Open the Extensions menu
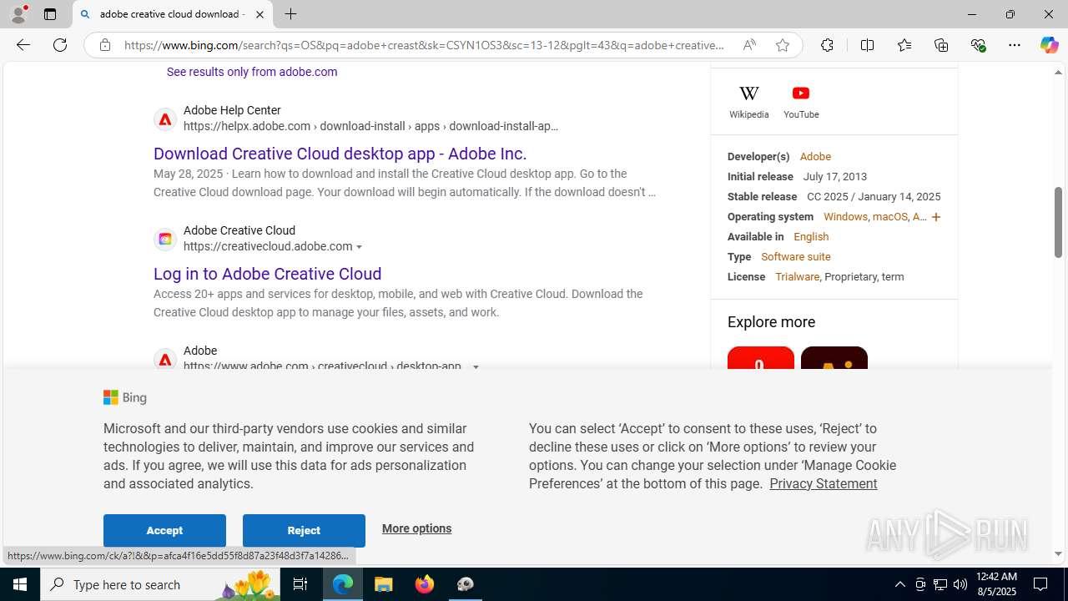Viewport: 1068px width, 601px height. click(827, 45)
